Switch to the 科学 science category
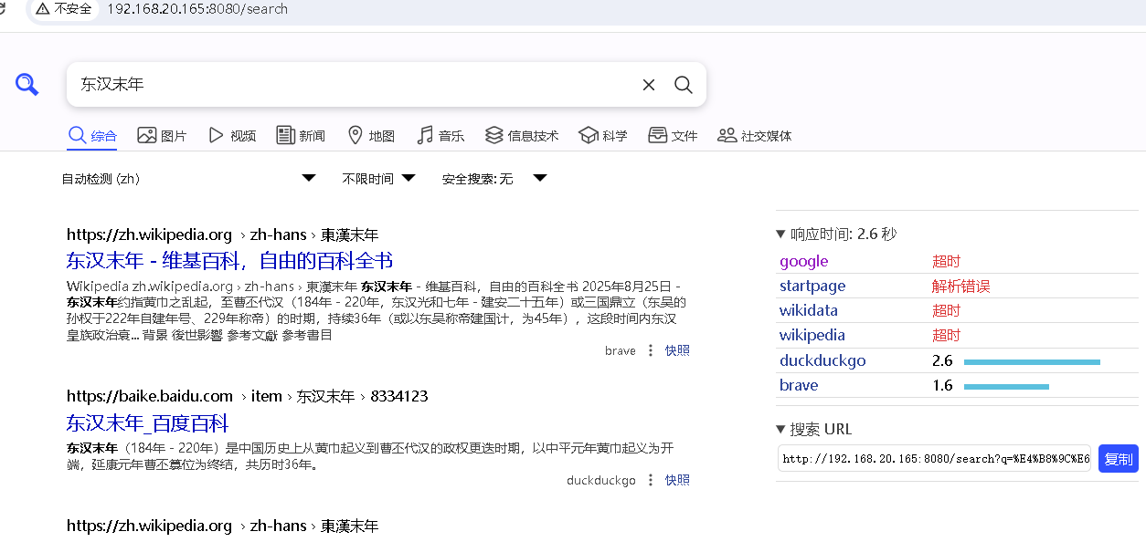Image resolution: width=1146 pixels, height=542 pixels. pos(603,136)
